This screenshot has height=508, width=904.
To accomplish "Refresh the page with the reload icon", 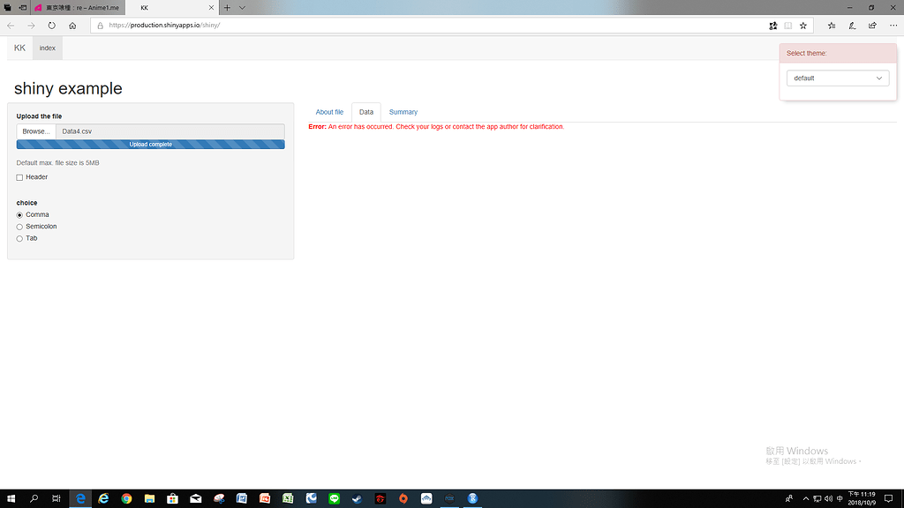I will (x=52, y=25).
